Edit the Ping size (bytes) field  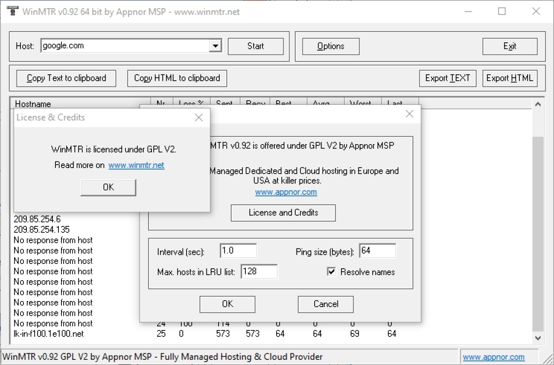coord(377,251)
